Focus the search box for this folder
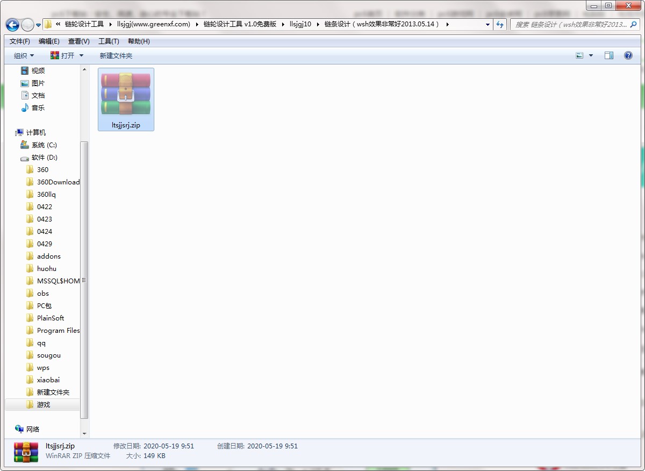This screenshot has width=645, height=471. tap(574, 24)
